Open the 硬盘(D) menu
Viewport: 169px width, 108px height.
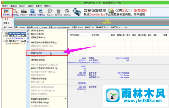pos(14,6)
